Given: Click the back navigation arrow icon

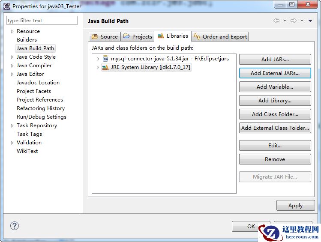Looking at the screenshot, I should click(x=276, y=21).
